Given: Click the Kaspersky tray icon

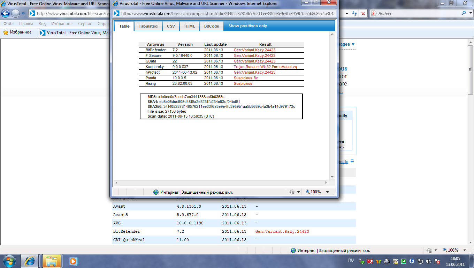Looking at the screenshot, I should coord(395,261).
